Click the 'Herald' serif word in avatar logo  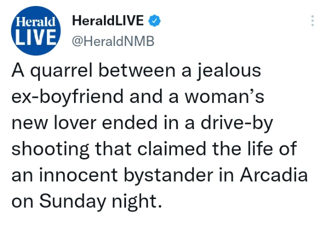click(x=36, y=22)
